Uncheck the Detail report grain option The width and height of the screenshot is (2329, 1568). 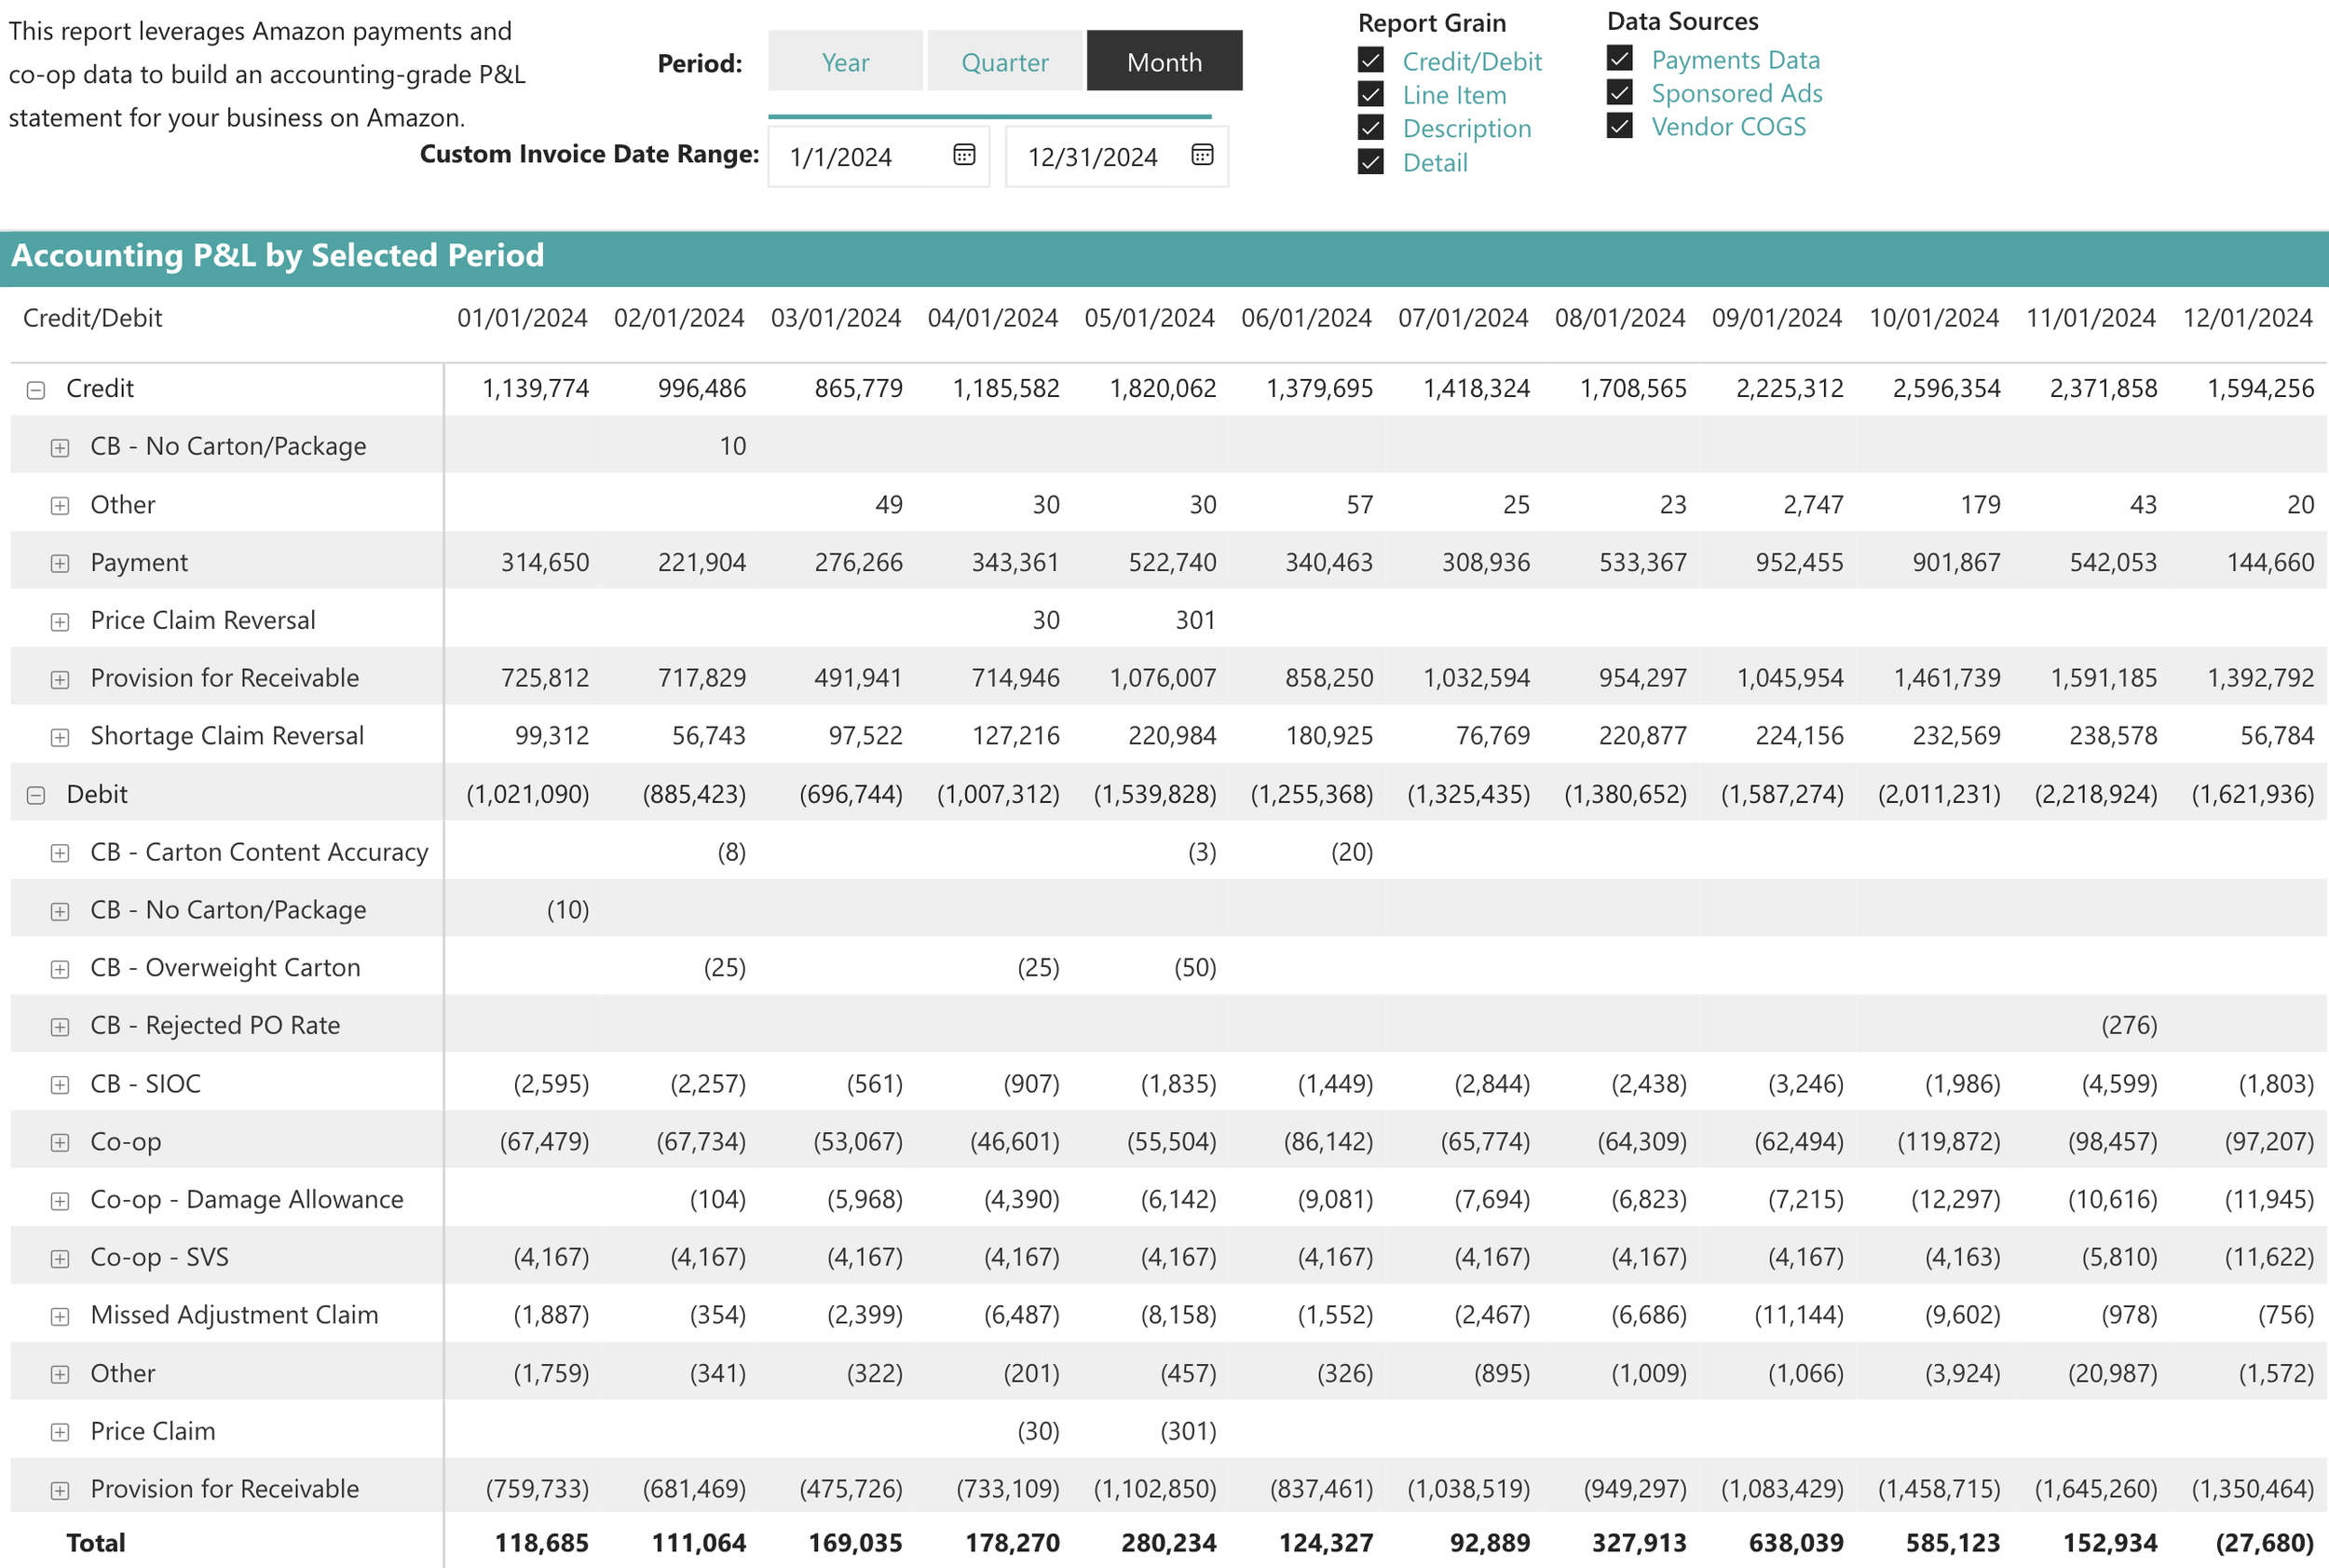pos(1370,162)
